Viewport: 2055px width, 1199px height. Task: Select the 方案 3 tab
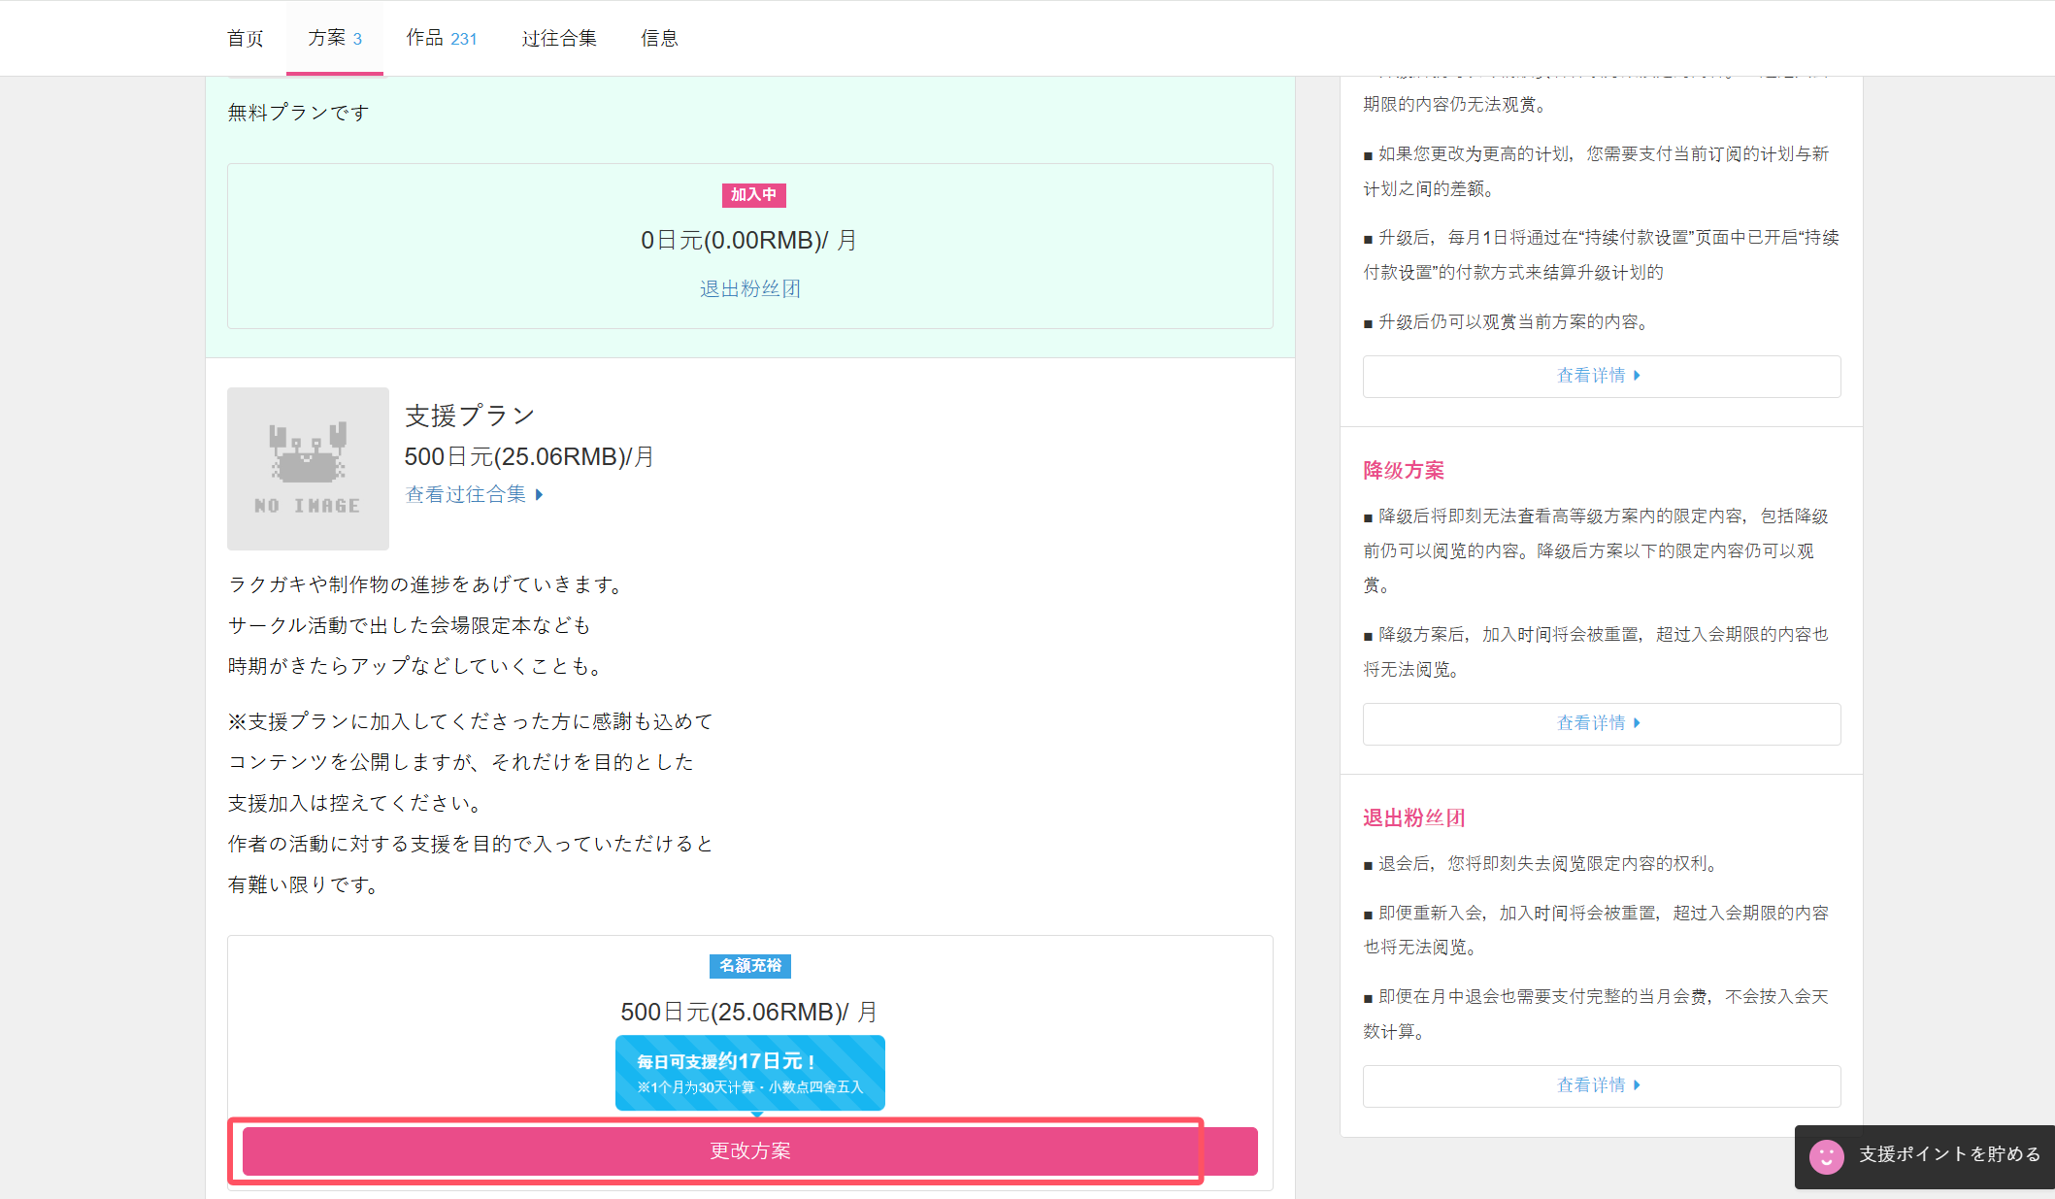pyautogui.click(x=335, y=38)
